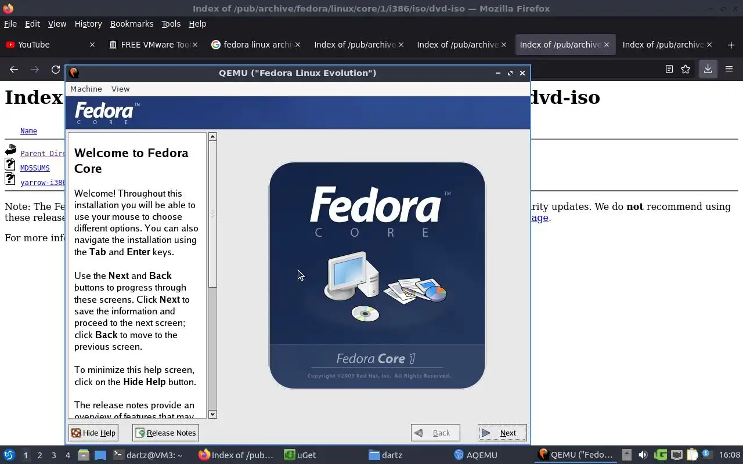
Task: Click the Hide Help button
Action: (x=93, y=433)
